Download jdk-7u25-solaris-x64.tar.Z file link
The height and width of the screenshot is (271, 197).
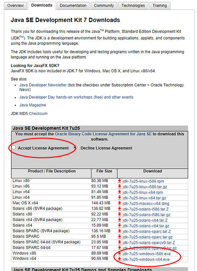[x=145, y=220]
